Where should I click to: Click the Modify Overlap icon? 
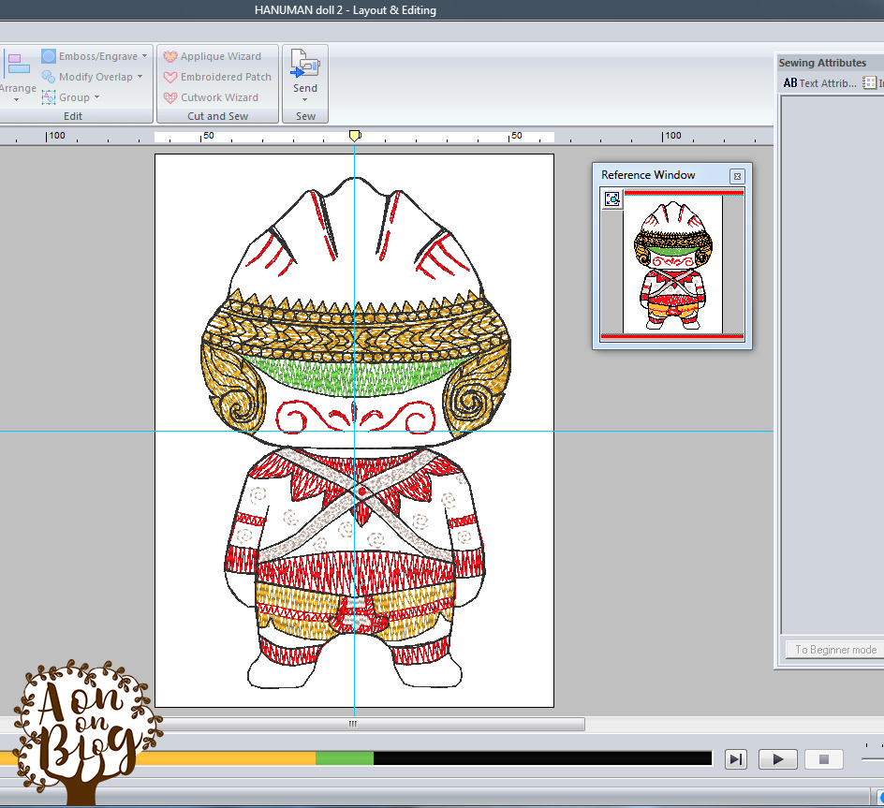point(49,77)
